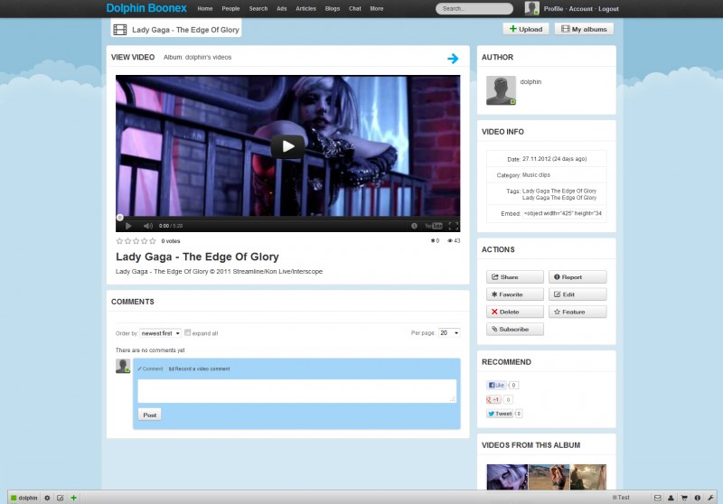The image size is (723, 504).
Task: Open the People menu item
Action: pos(230,9)
